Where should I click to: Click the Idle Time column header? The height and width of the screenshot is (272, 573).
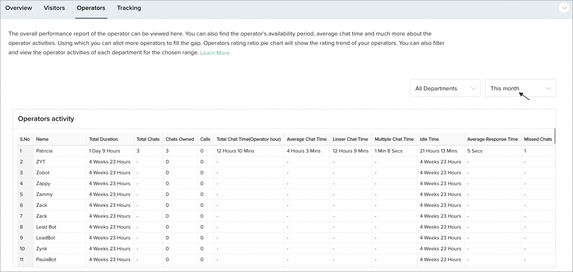pos(429,139)
